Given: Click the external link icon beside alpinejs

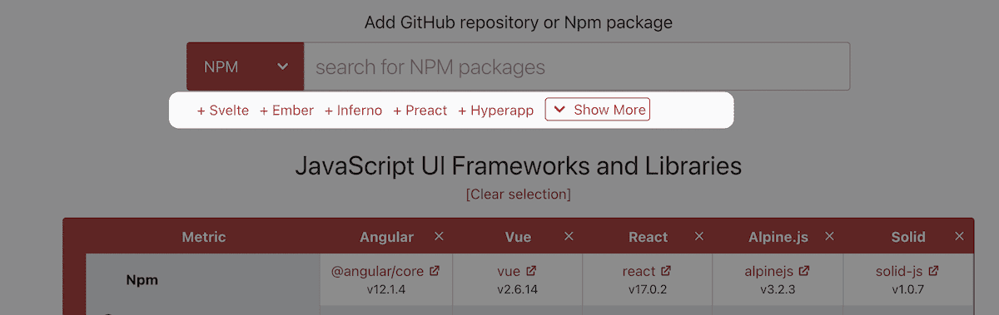Looking at the screenshot, I should [803, 271].
